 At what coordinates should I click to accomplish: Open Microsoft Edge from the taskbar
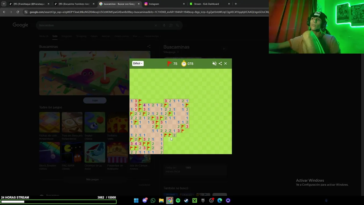tap(220, 200)
